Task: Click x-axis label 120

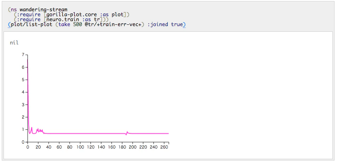Action: point(91,147)
